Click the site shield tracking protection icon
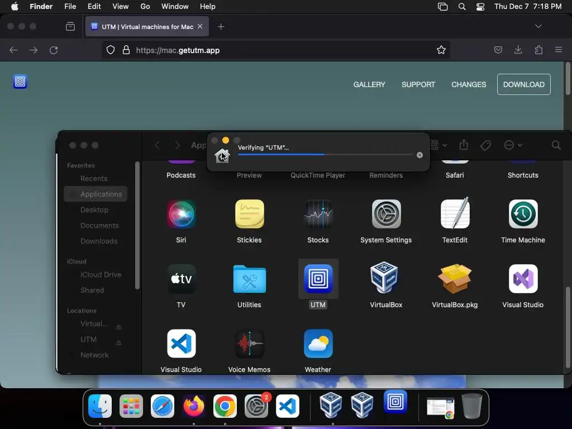The width and height of the screenshot is (572, 429). pos(111,50)
